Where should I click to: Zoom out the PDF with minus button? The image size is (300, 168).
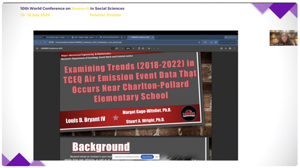(x=123, y=49)
